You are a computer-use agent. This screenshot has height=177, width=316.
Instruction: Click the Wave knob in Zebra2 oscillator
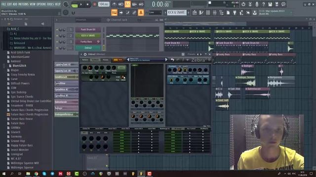90,68
